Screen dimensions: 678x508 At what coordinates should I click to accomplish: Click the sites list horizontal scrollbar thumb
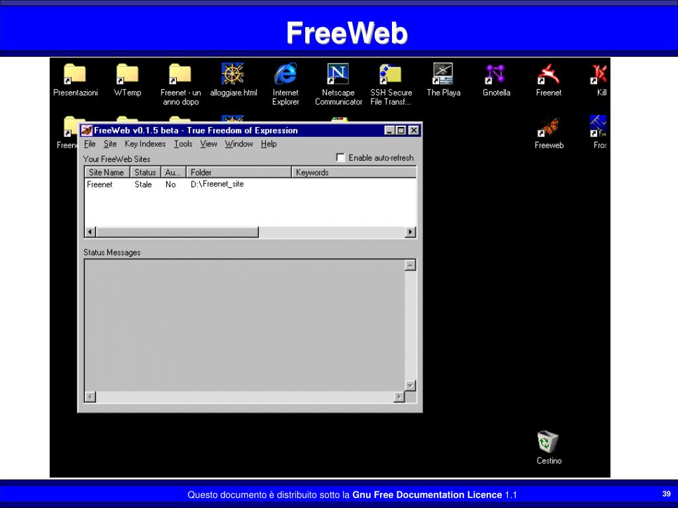177,232
